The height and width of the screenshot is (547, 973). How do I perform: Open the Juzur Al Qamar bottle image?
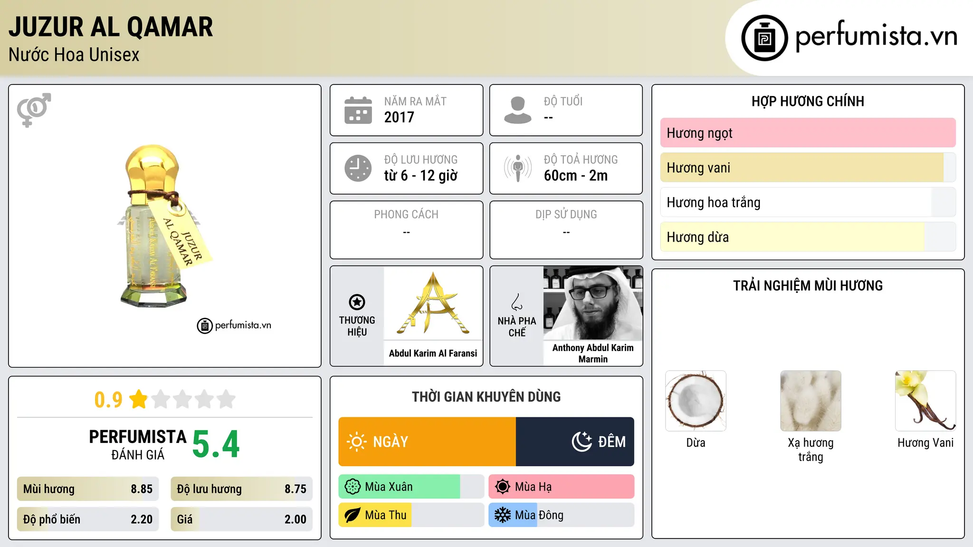[x=165, y=226]
